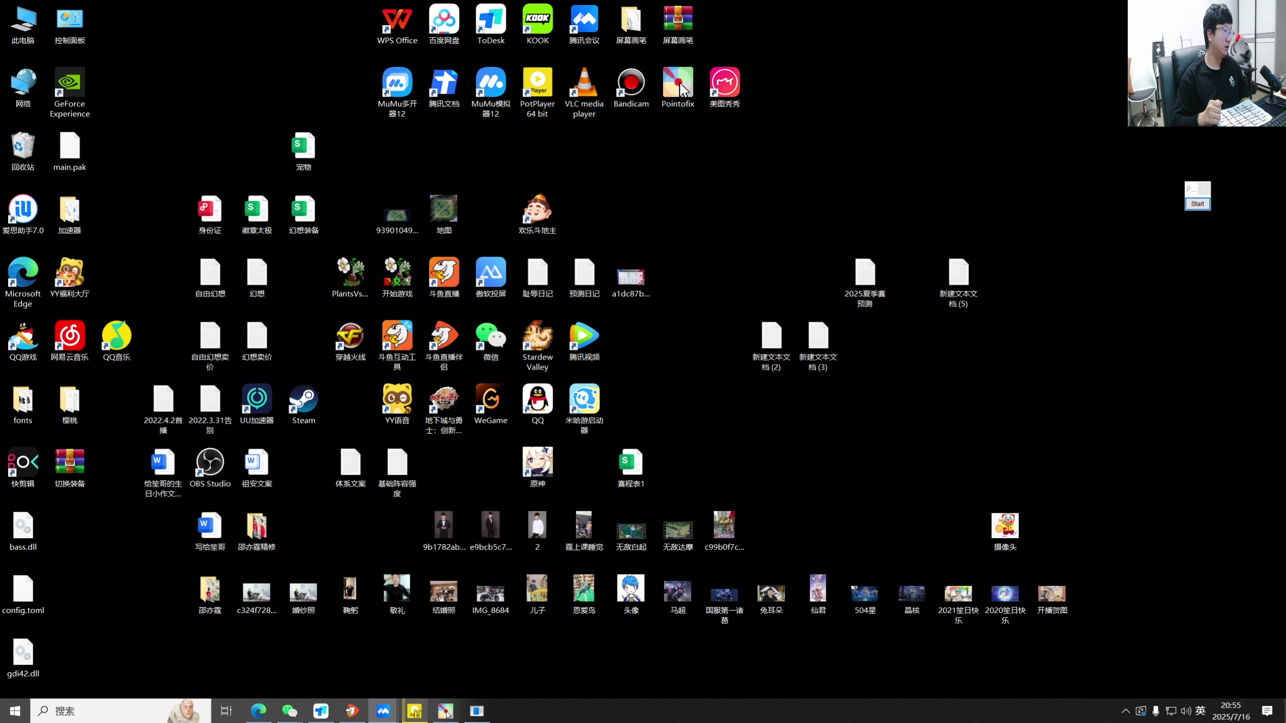Screen dimensions: 1286x723
Task: Click the taskbar 搜索 search box
Action: (121, 711)
